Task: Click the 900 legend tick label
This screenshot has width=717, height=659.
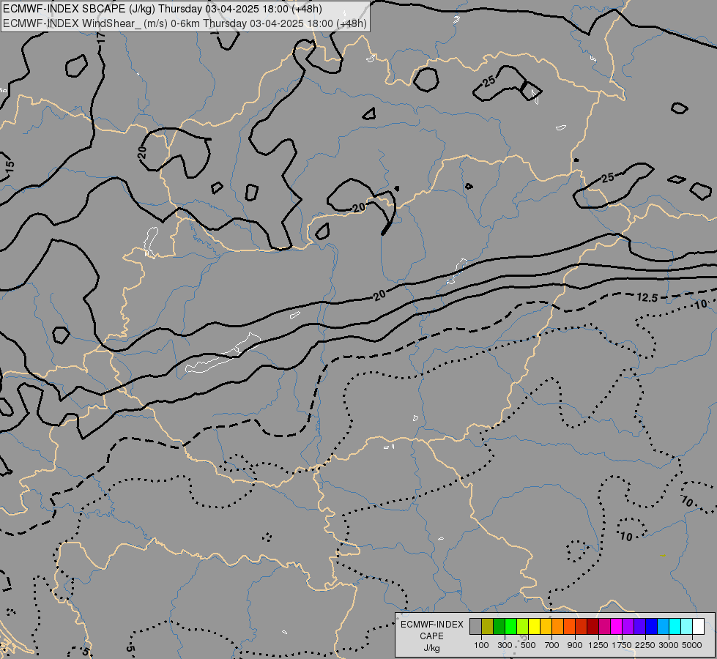Action: [x=575, y=645]
